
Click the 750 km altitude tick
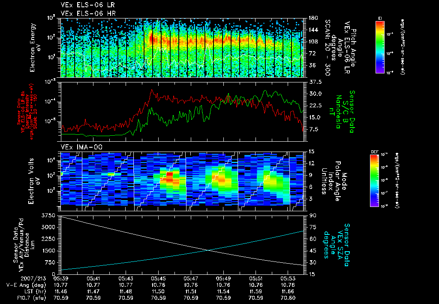coord(50,262)
